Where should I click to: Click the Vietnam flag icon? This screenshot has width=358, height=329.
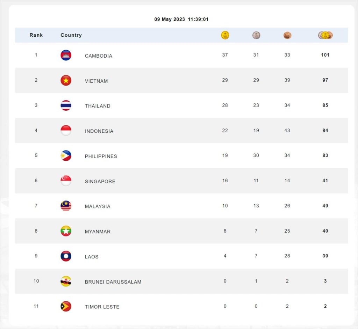[66, 80]
